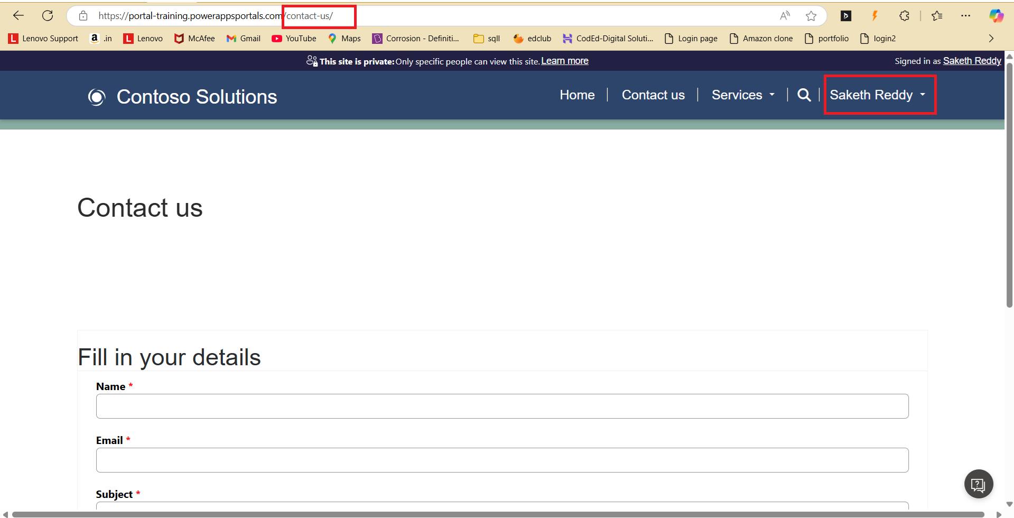This screenshot has width=1014, height=518.
Task: Go to Home in navigation
Action: click(x=577, y=95)
